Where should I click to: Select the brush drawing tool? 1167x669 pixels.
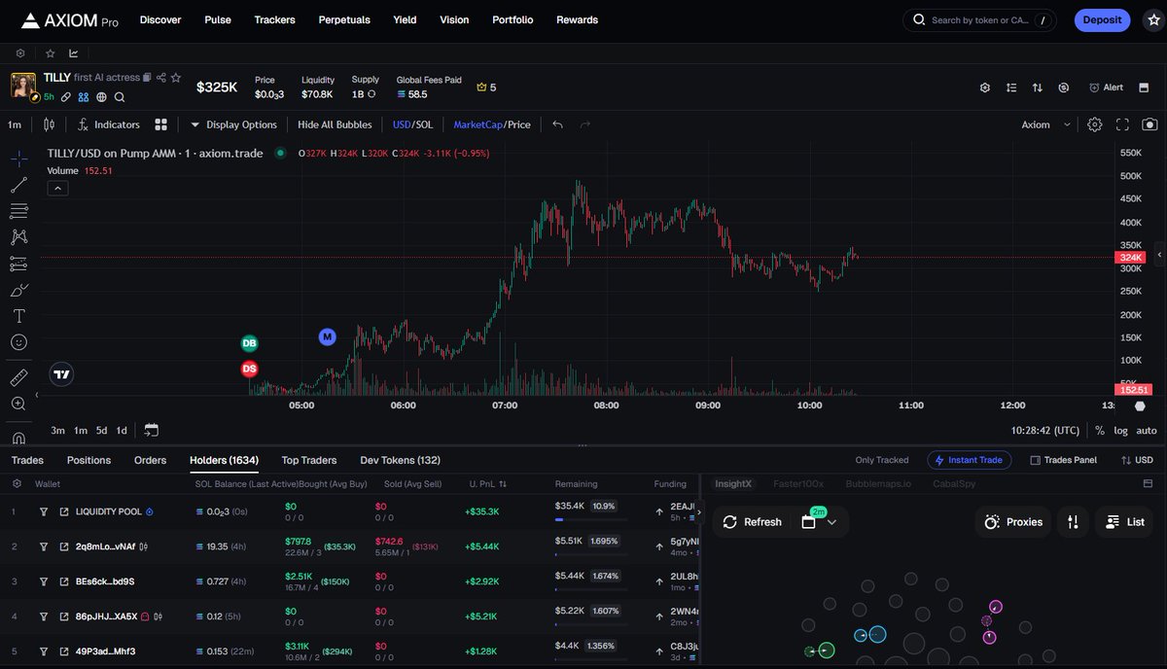[18, 290]
